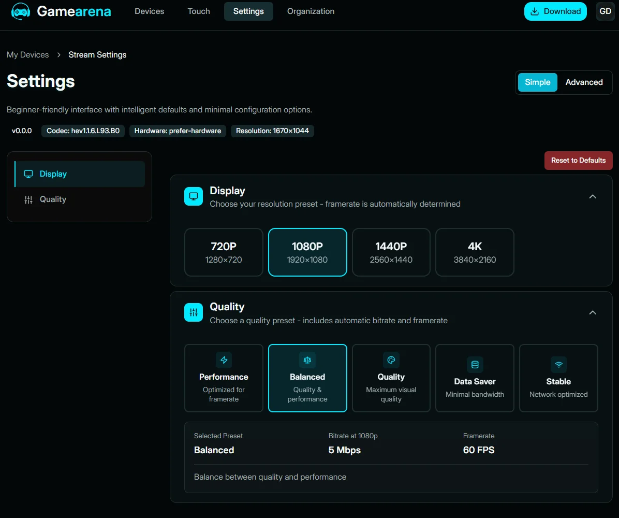619x518 pixels.
Task: Click the lightning bolt Performance icon
Action: (x=224, y=360)
